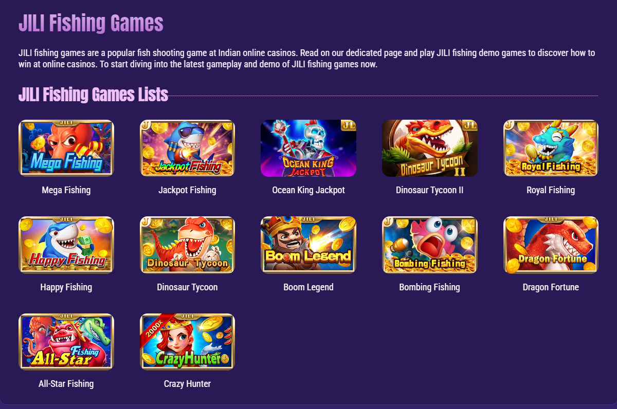Open the Dinosaur Tycoon II game image
Screen dimensions: 617x409
(430, 148)
